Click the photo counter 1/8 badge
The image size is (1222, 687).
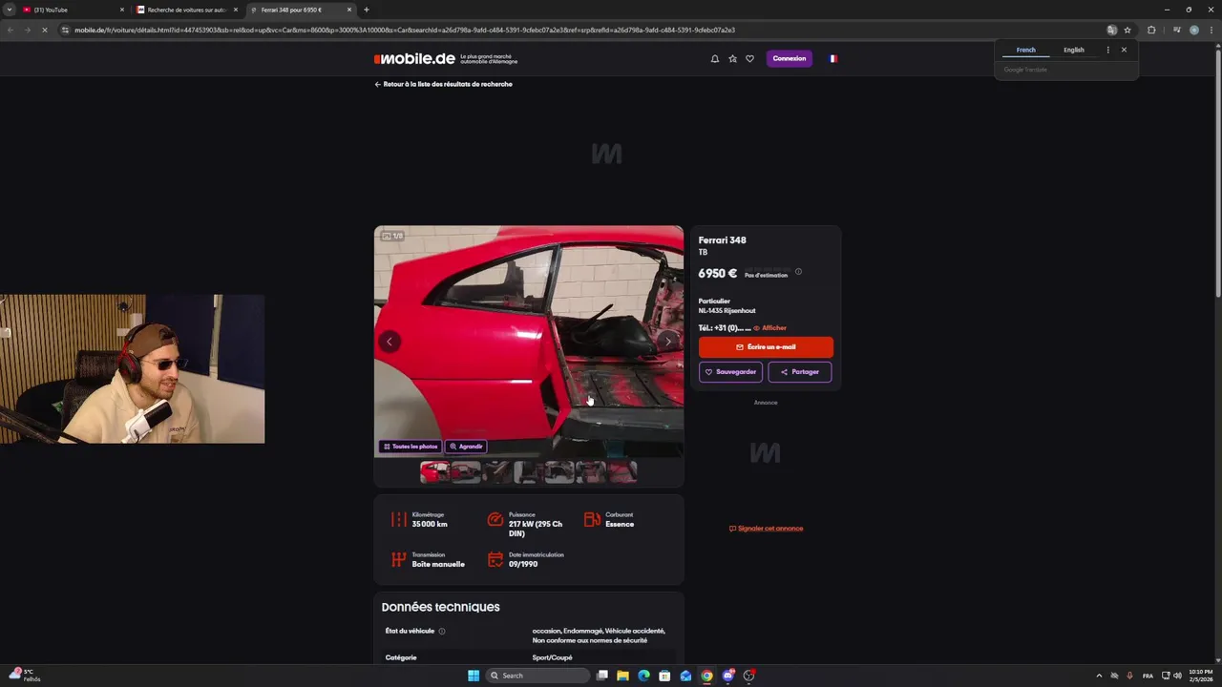392,236
